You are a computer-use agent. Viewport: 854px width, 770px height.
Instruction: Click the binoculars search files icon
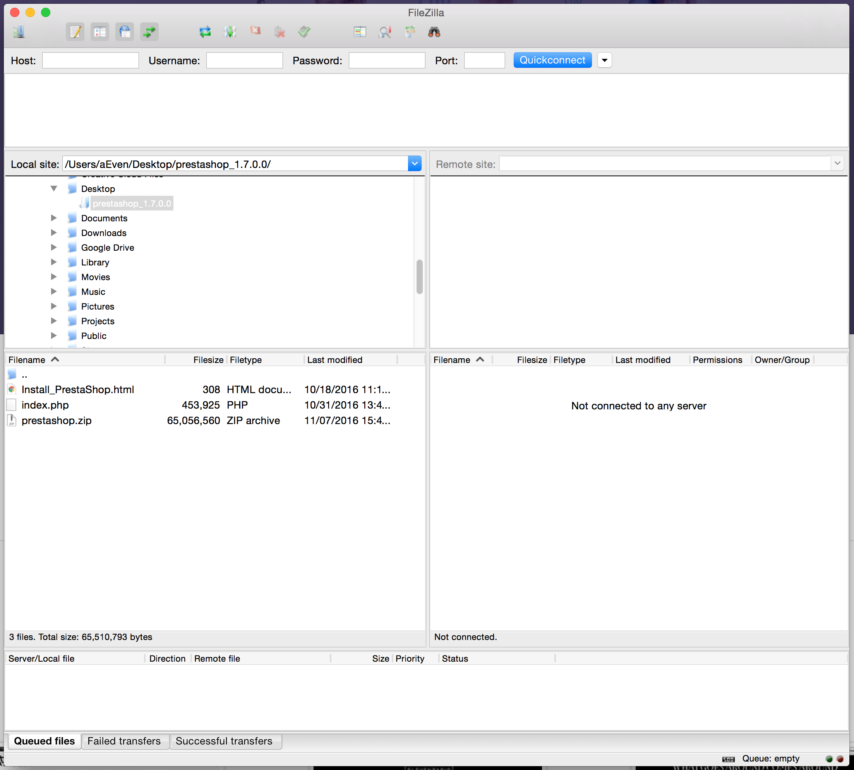click(434, 32)
